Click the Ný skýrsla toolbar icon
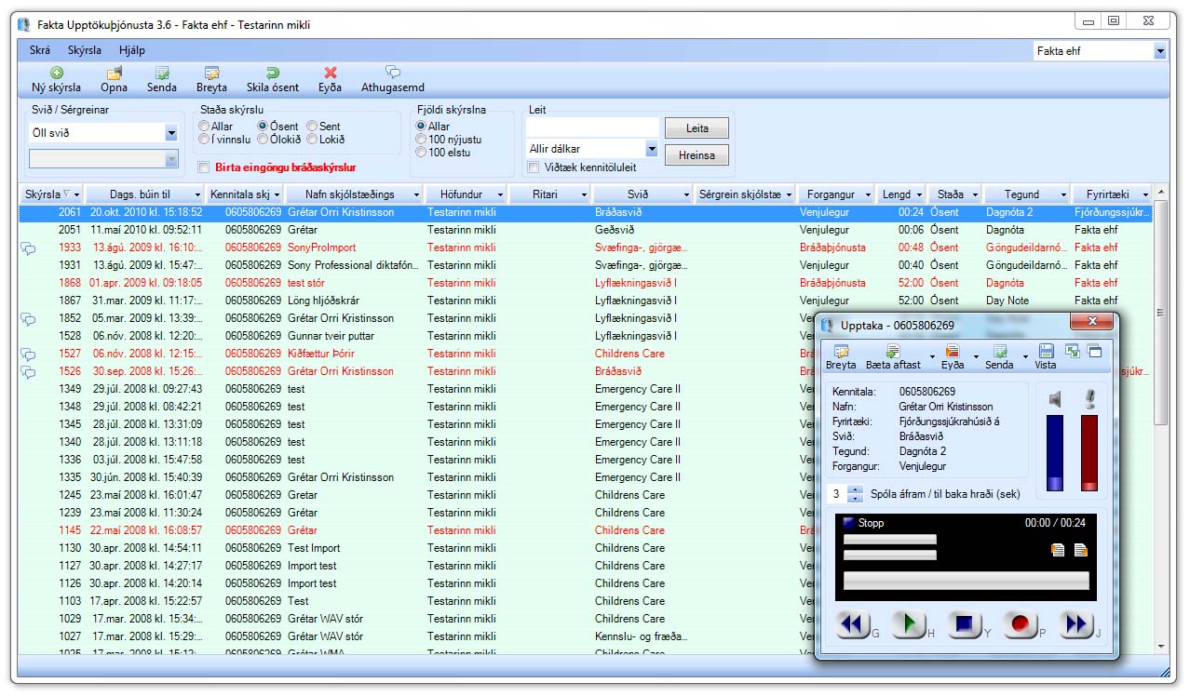 (x=57, y=73)
